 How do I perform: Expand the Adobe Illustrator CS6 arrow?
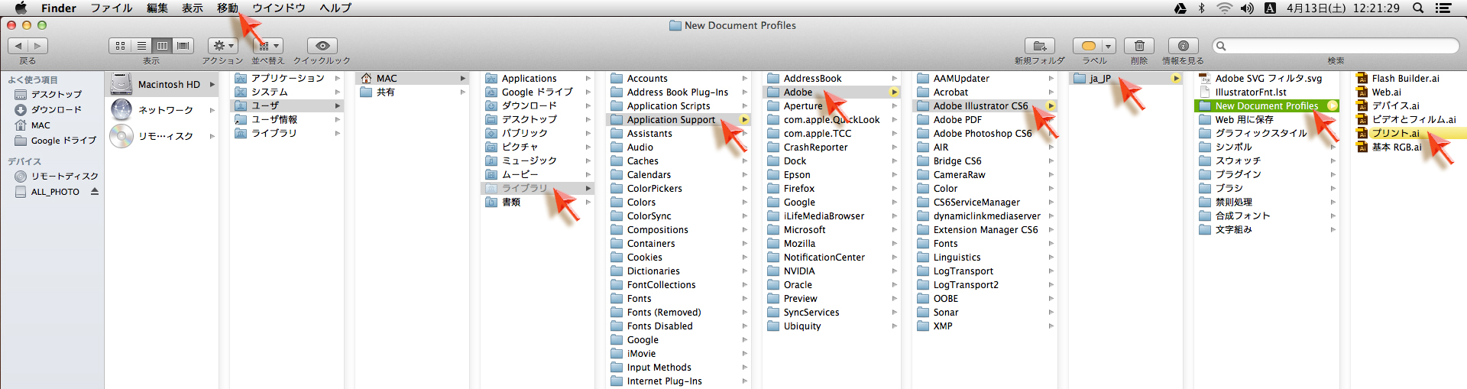coord(1051,105)
